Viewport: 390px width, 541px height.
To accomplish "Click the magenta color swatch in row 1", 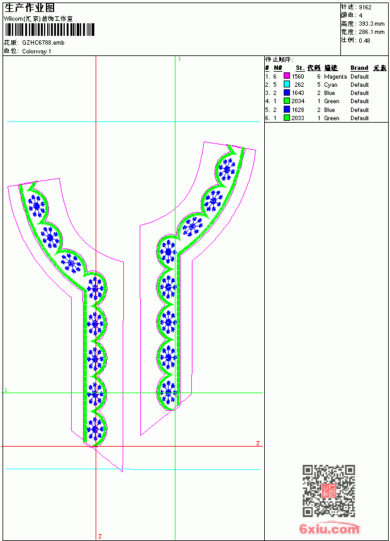I will coord(286,76).
